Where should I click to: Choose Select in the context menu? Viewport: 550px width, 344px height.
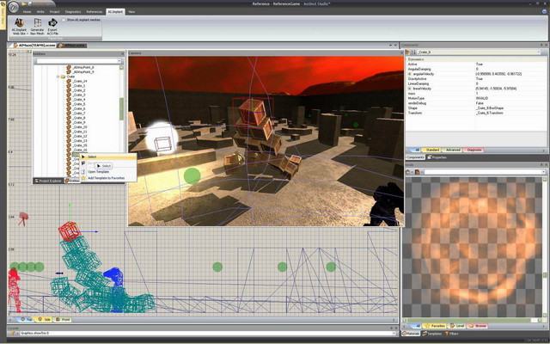click(x=108, y=157)
